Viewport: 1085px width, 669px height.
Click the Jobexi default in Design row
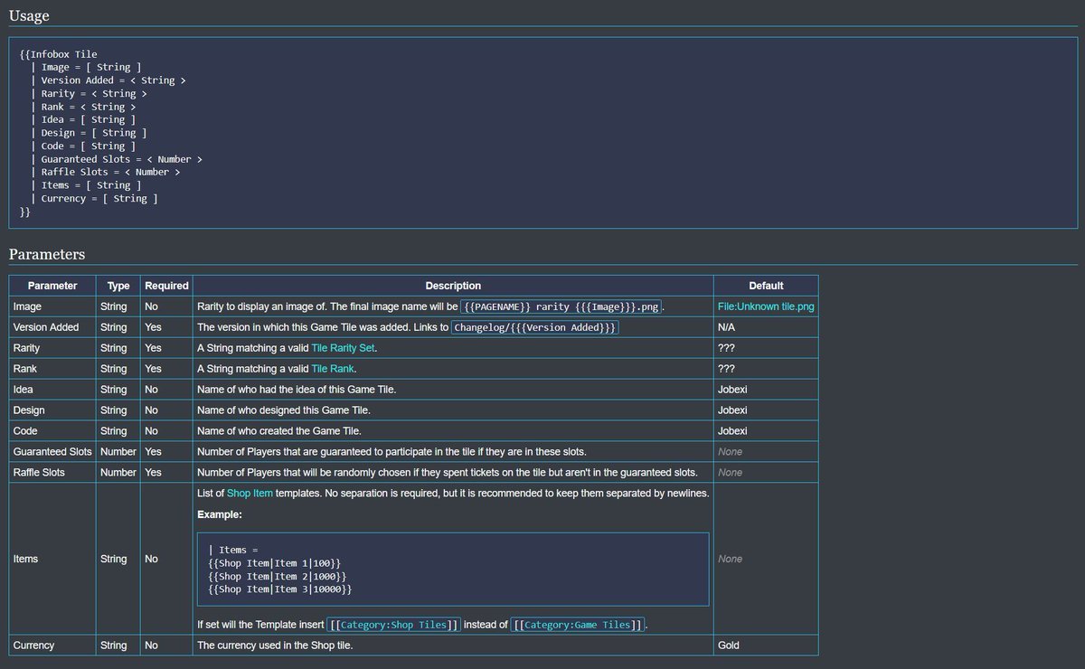tap(732, 410)
